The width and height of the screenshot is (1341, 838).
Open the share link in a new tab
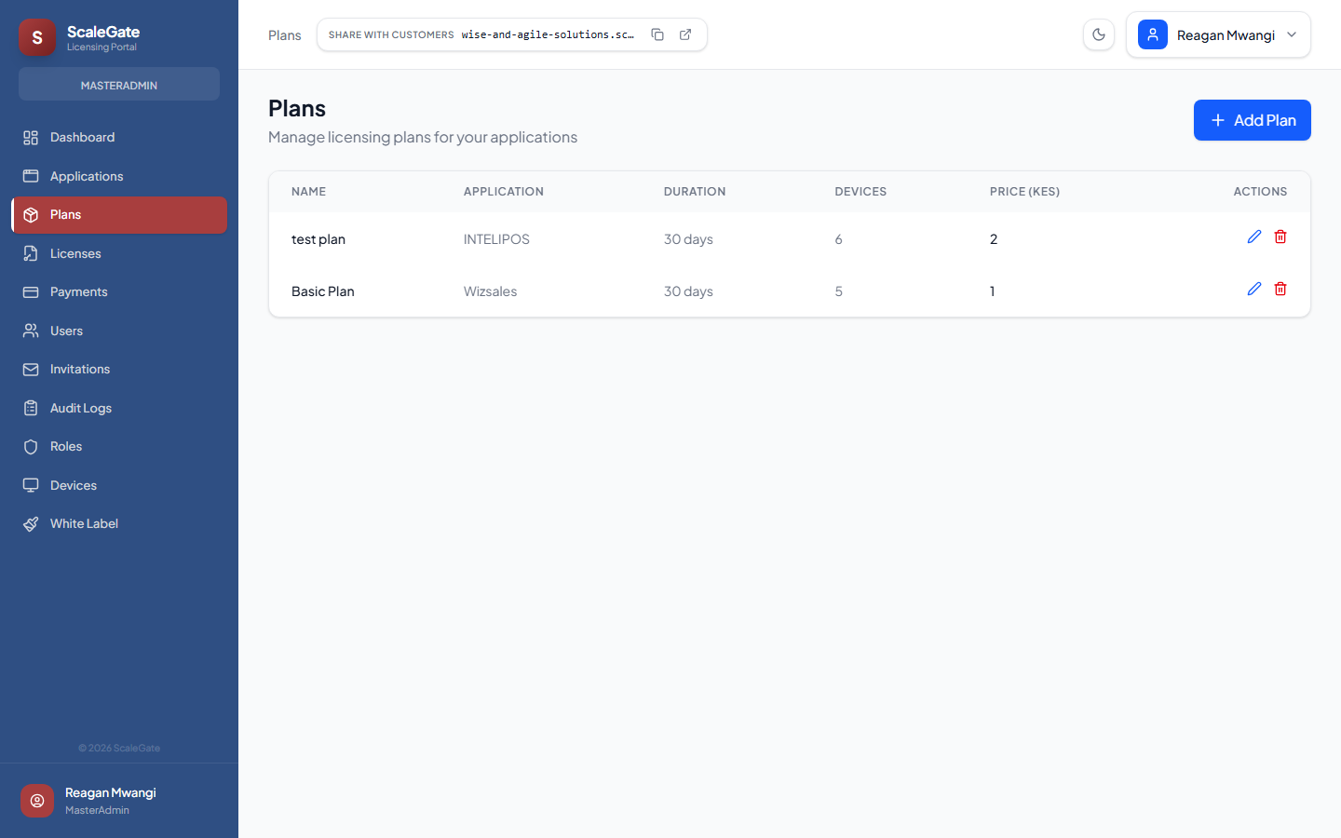[685, 34]
